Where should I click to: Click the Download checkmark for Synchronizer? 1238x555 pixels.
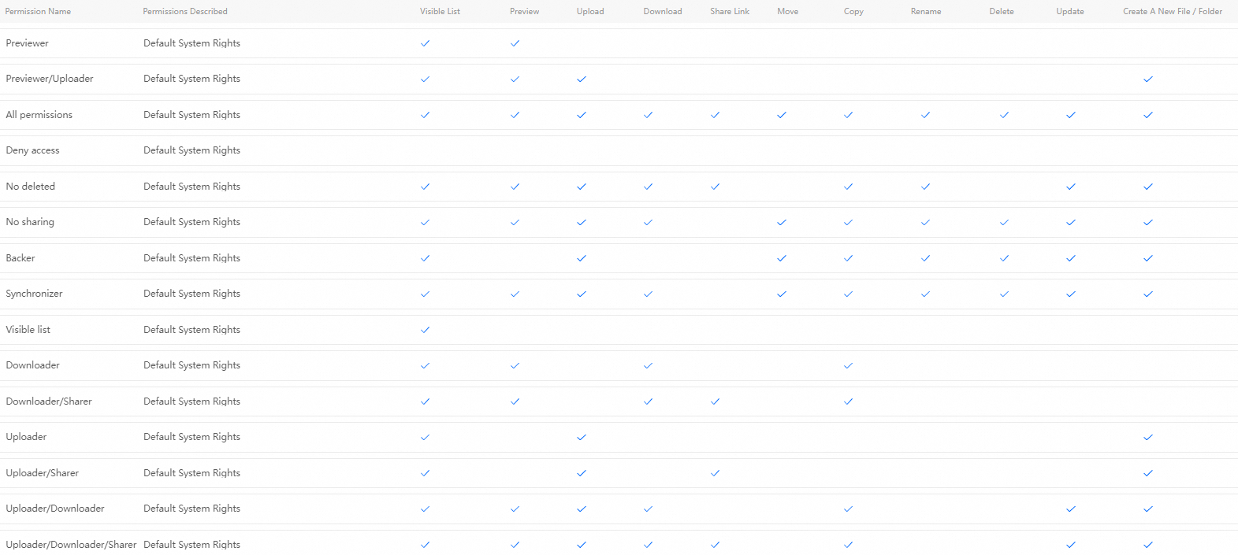click(x=648, y=294)
